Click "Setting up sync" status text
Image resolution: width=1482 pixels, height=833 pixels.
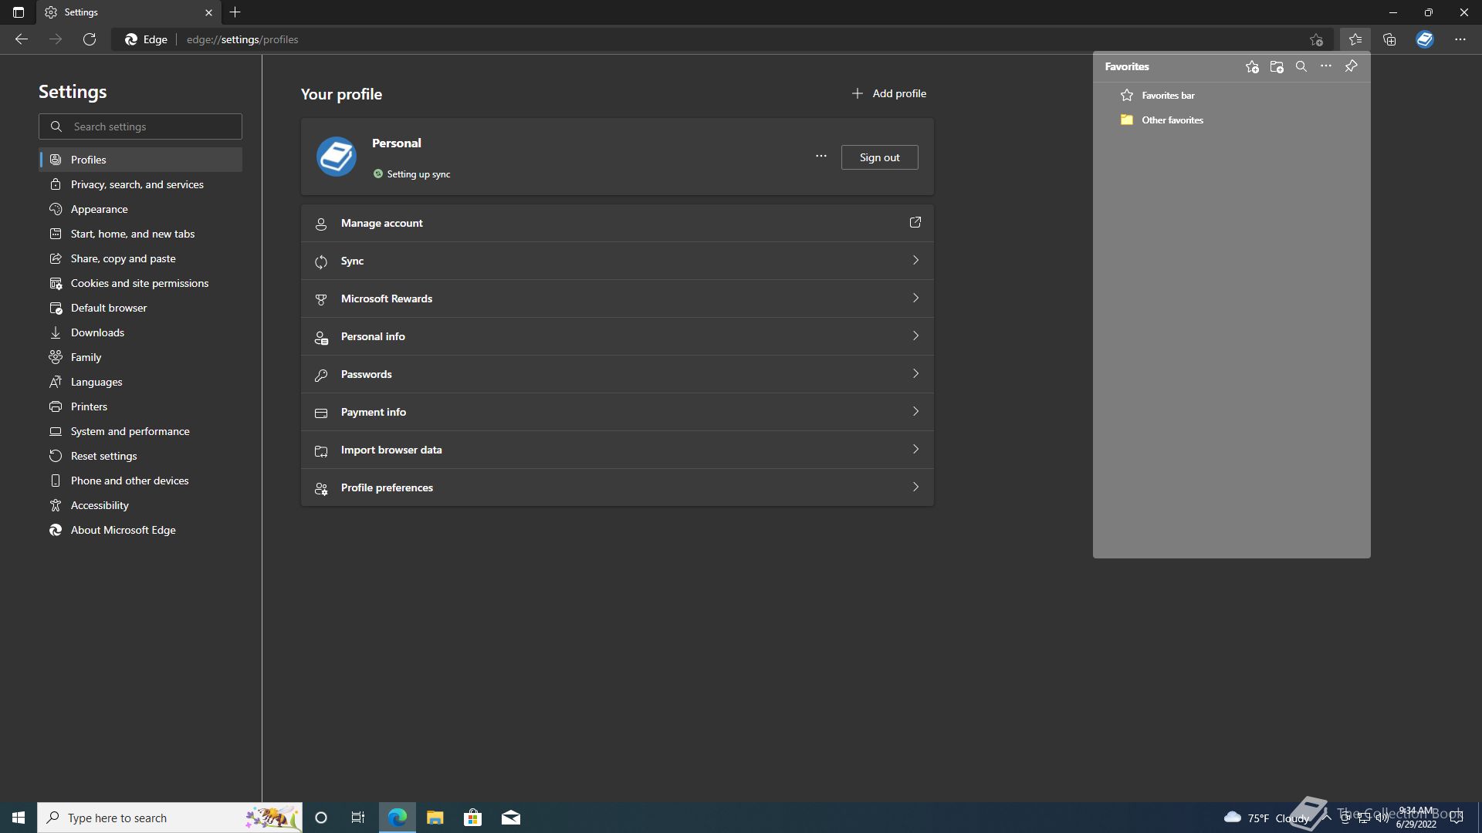(x=418, y=174)
